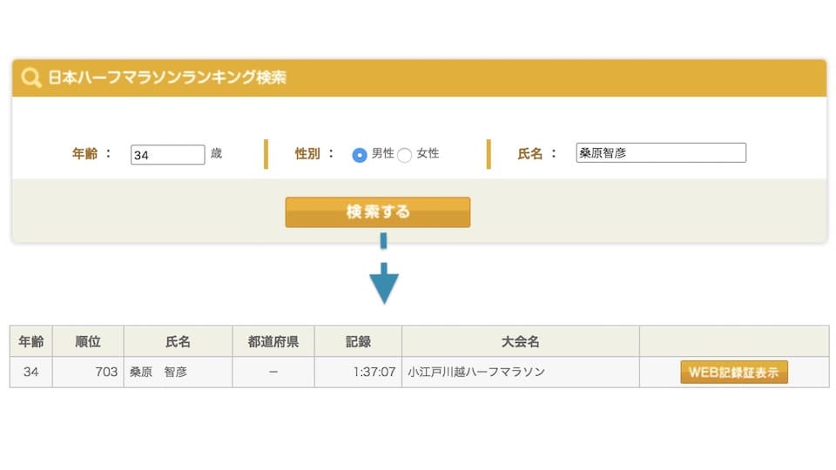Click the blue down arrow graphic
Image resolution: width=836 pixels, height=470 pixels.
pos(384,269)
